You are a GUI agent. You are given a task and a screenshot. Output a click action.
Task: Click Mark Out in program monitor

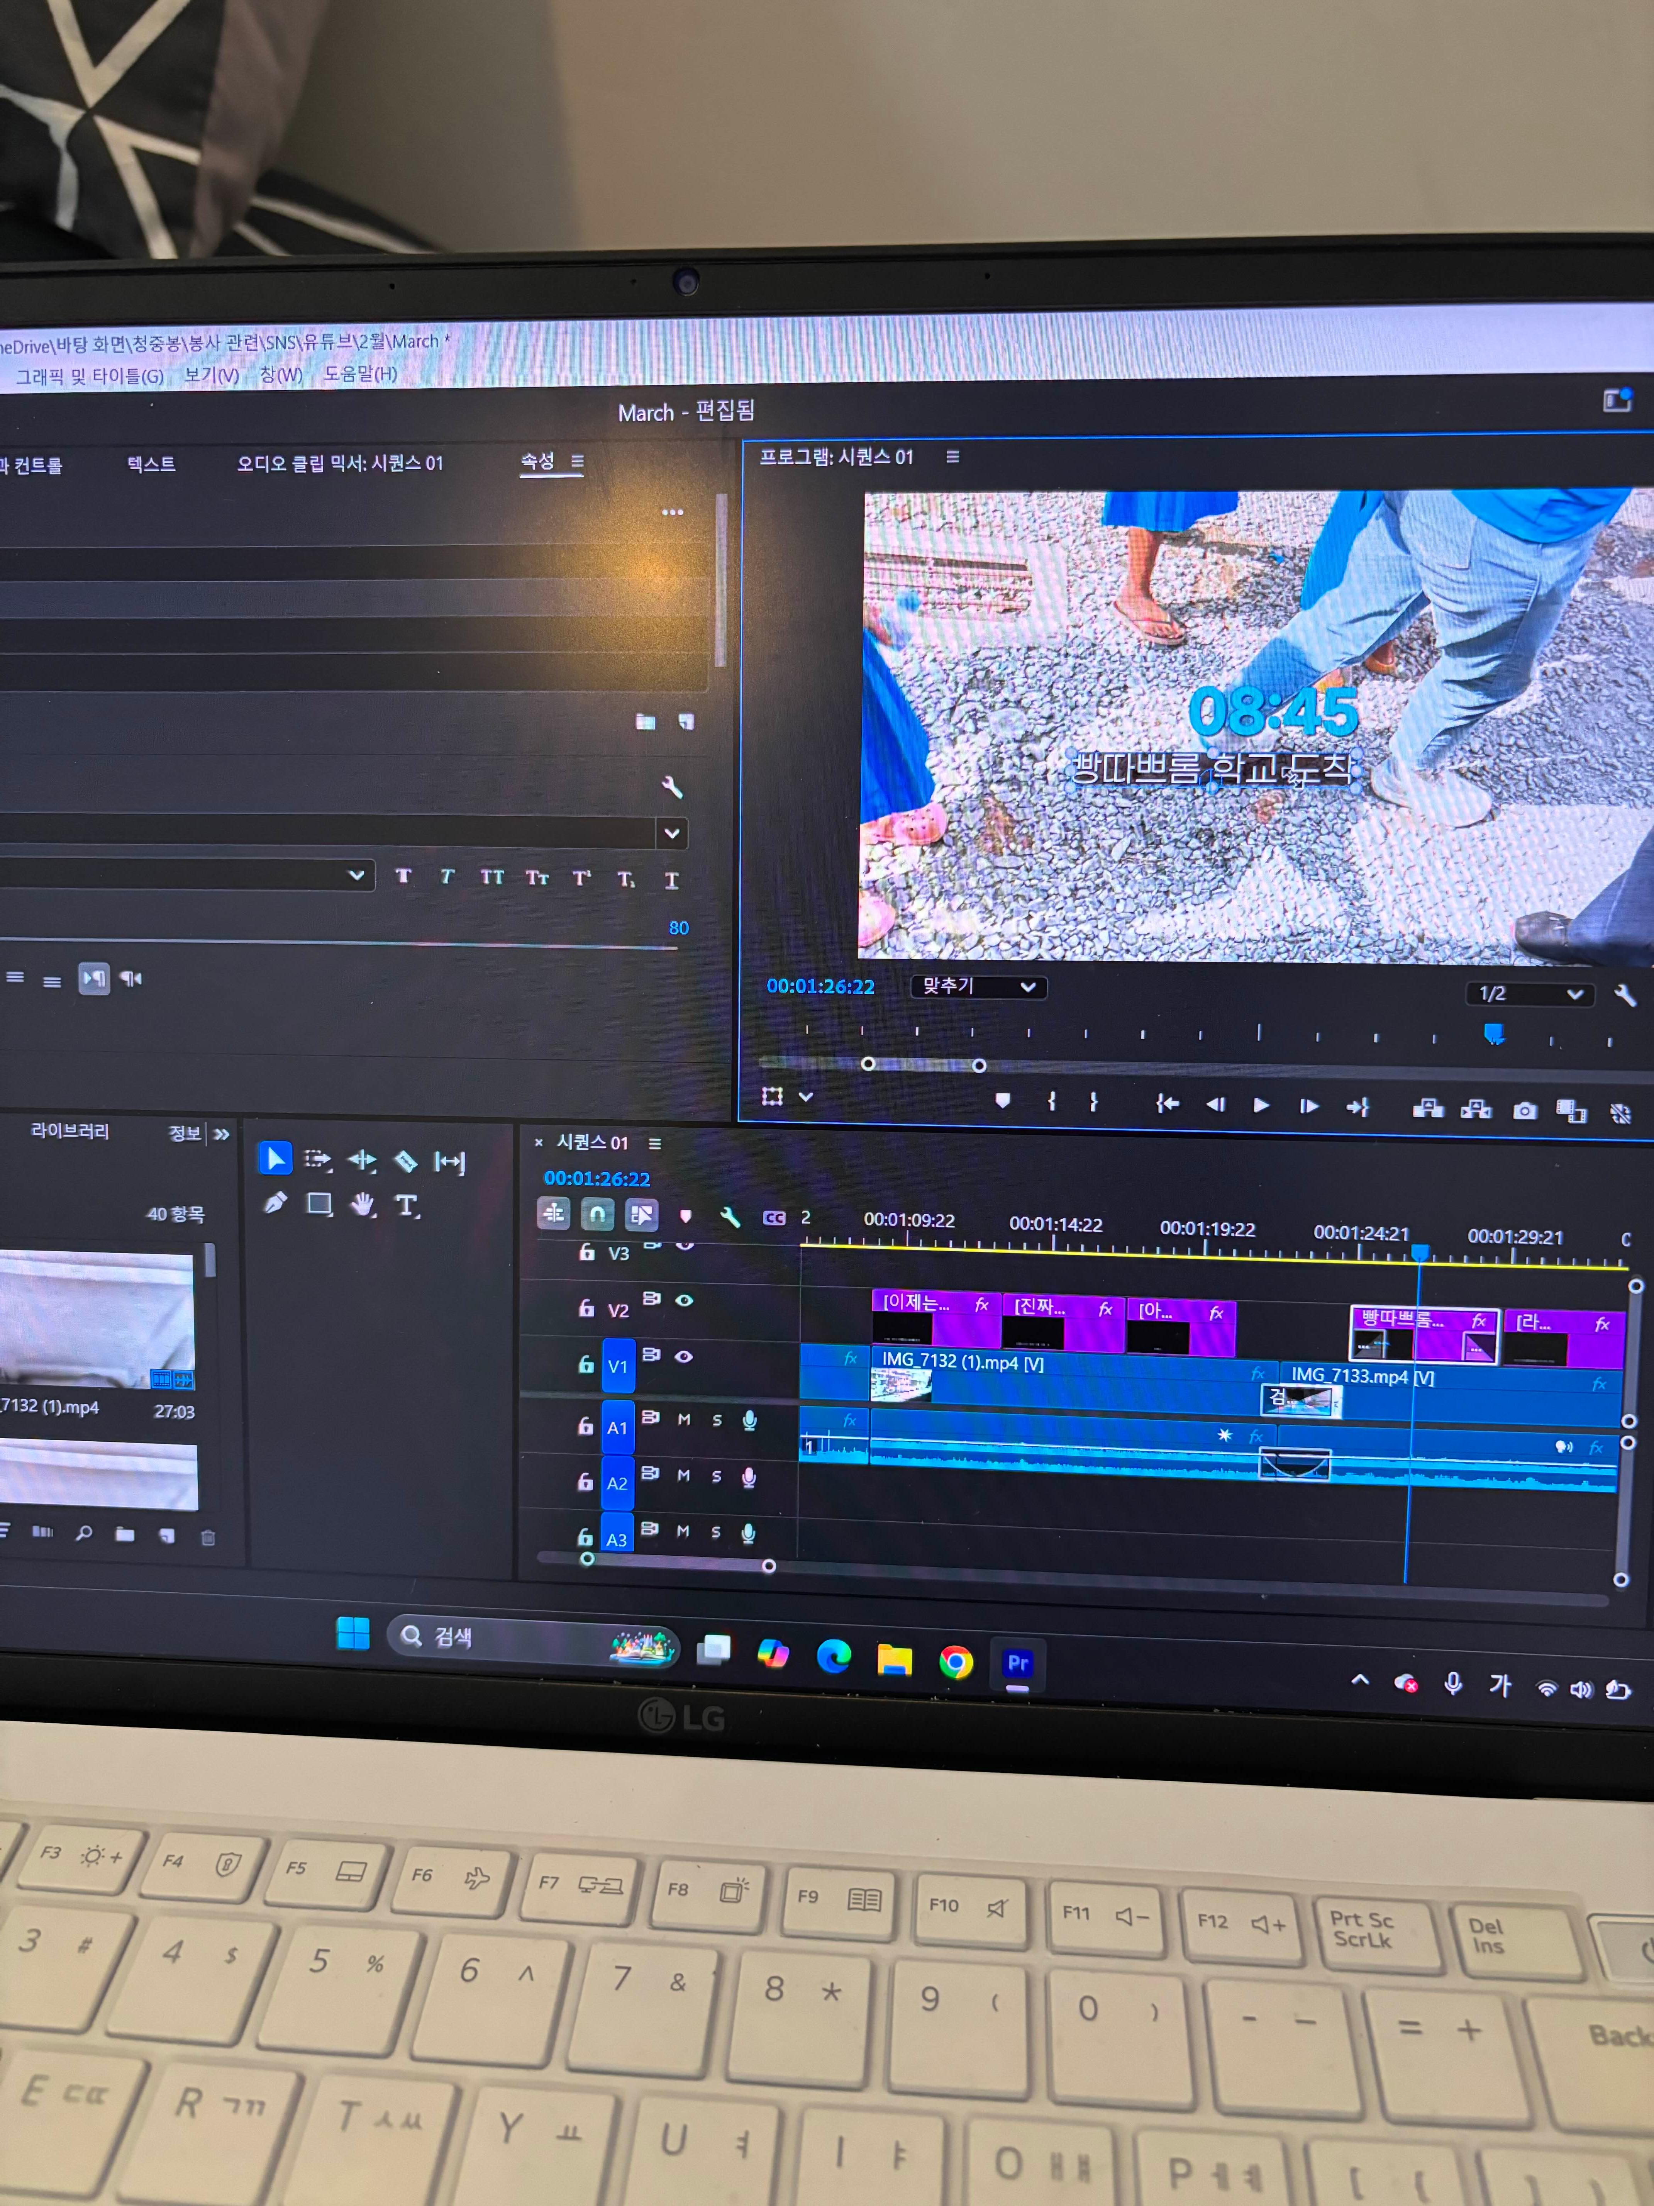pos(1094,1102)
